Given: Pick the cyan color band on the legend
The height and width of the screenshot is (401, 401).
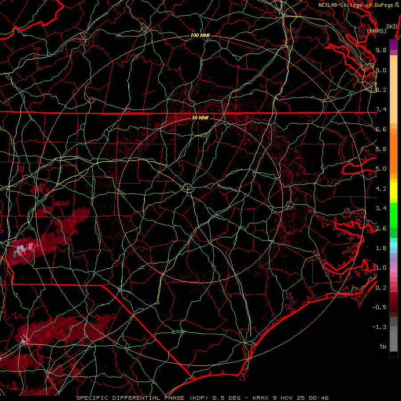Looking at the screenshot, I should [x=393, y=245].
